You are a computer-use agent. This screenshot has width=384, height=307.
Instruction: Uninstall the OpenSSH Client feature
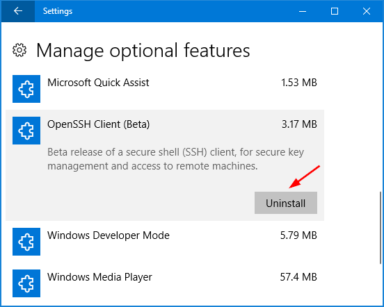[286, 203]
